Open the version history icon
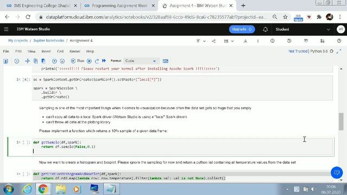Viewport: 347px width, 195px height. [x=289, y=41]
